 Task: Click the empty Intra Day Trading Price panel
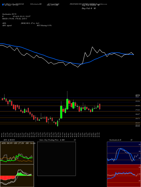pos(56,159)
